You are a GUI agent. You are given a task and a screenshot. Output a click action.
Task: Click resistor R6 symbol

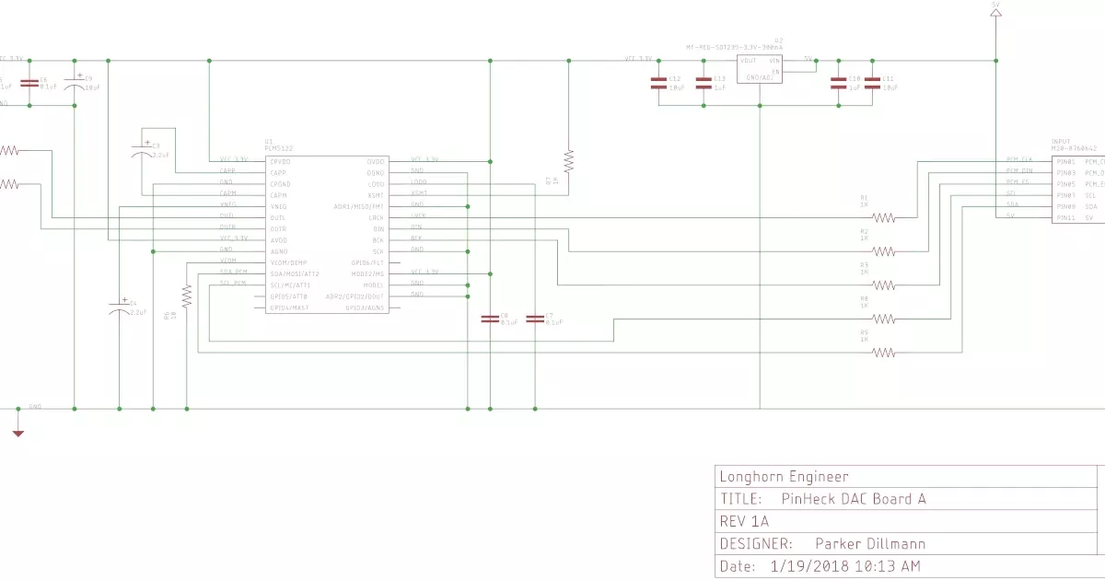pyautogui.click(x=187, y=296)
